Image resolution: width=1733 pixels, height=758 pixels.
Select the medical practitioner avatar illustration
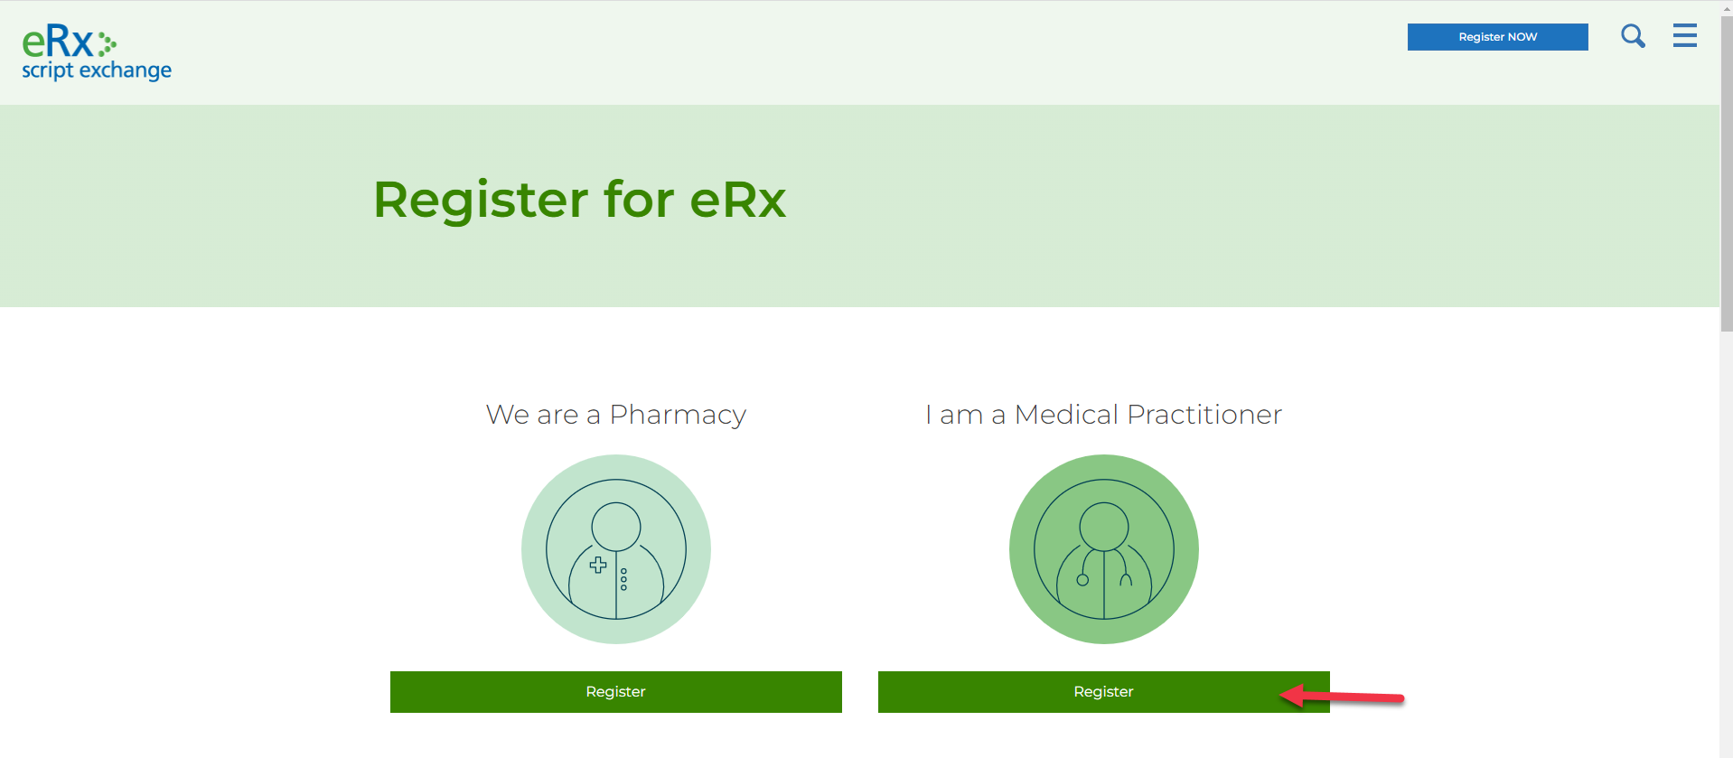click(1102, 548)
